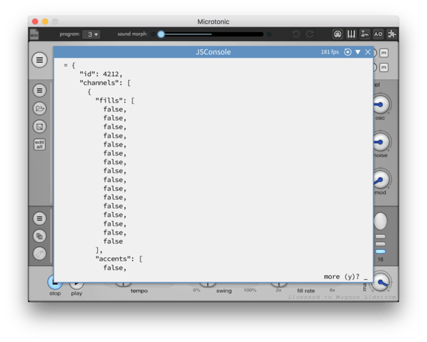Click the MIDI file icon beside program
The height and width of the screenshot is (342, 427).
(x=34, y=34)
